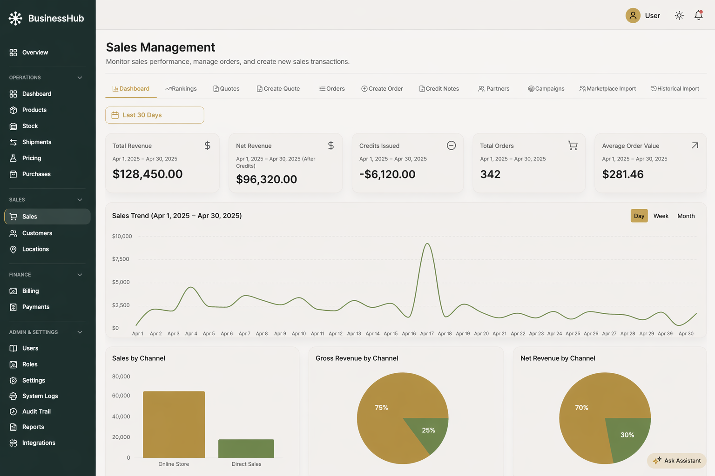This screenshot has width=715, height=476.
Task: Collapse the Operations sidebar section
Action: [80, 78]
